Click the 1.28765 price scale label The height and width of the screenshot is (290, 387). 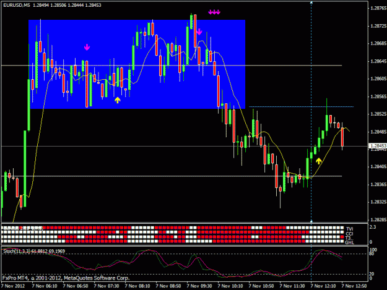pos(378,8)
